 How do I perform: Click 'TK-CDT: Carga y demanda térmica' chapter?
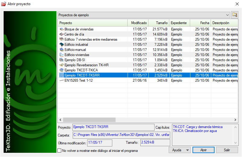click(198, 127)
